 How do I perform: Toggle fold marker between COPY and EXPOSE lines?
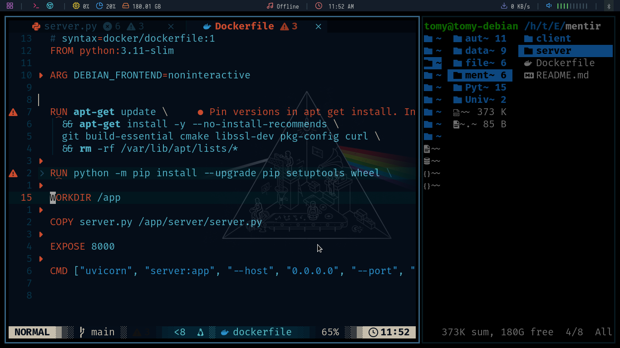pos(41,234)
